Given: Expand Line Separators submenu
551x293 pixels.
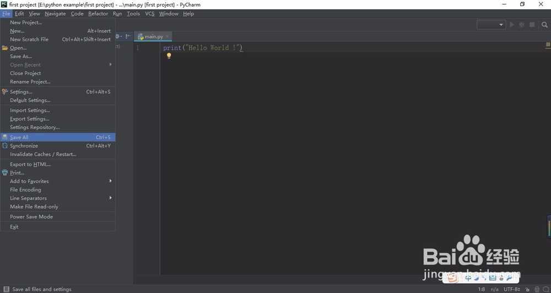Looking at the screenshot, I should (x=58, y=198).
